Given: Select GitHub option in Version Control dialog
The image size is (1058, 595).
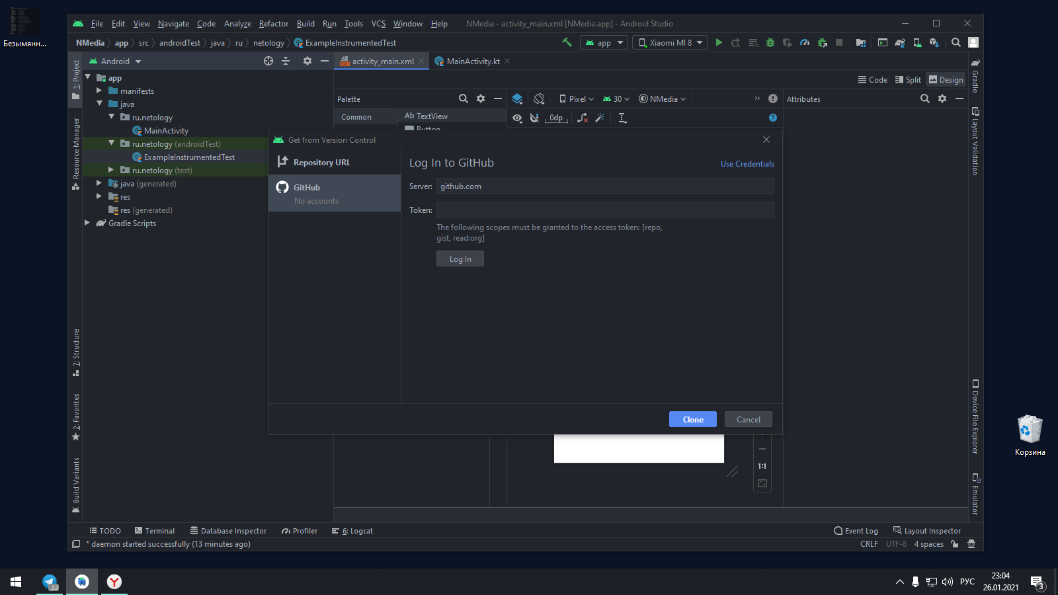Looking at the screenshot, I should [x=335, y=193].
